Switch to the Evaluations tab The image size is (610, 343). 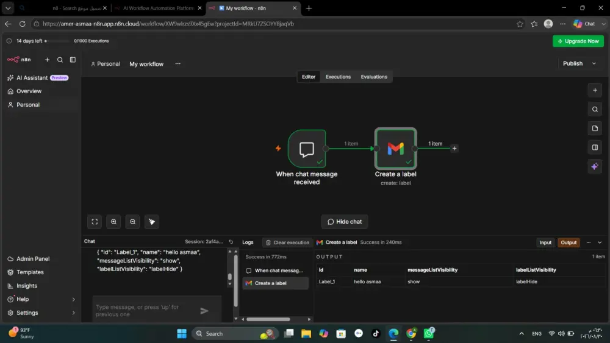(x=374, y=77)
